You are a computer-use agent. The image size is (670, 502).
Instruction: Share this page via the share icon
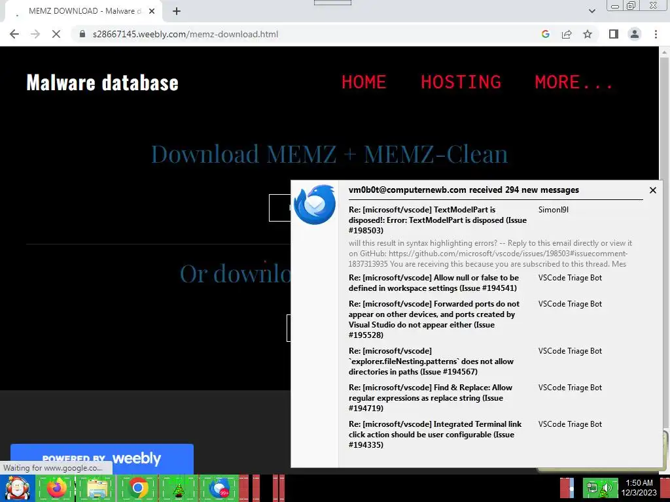[567, 34]
